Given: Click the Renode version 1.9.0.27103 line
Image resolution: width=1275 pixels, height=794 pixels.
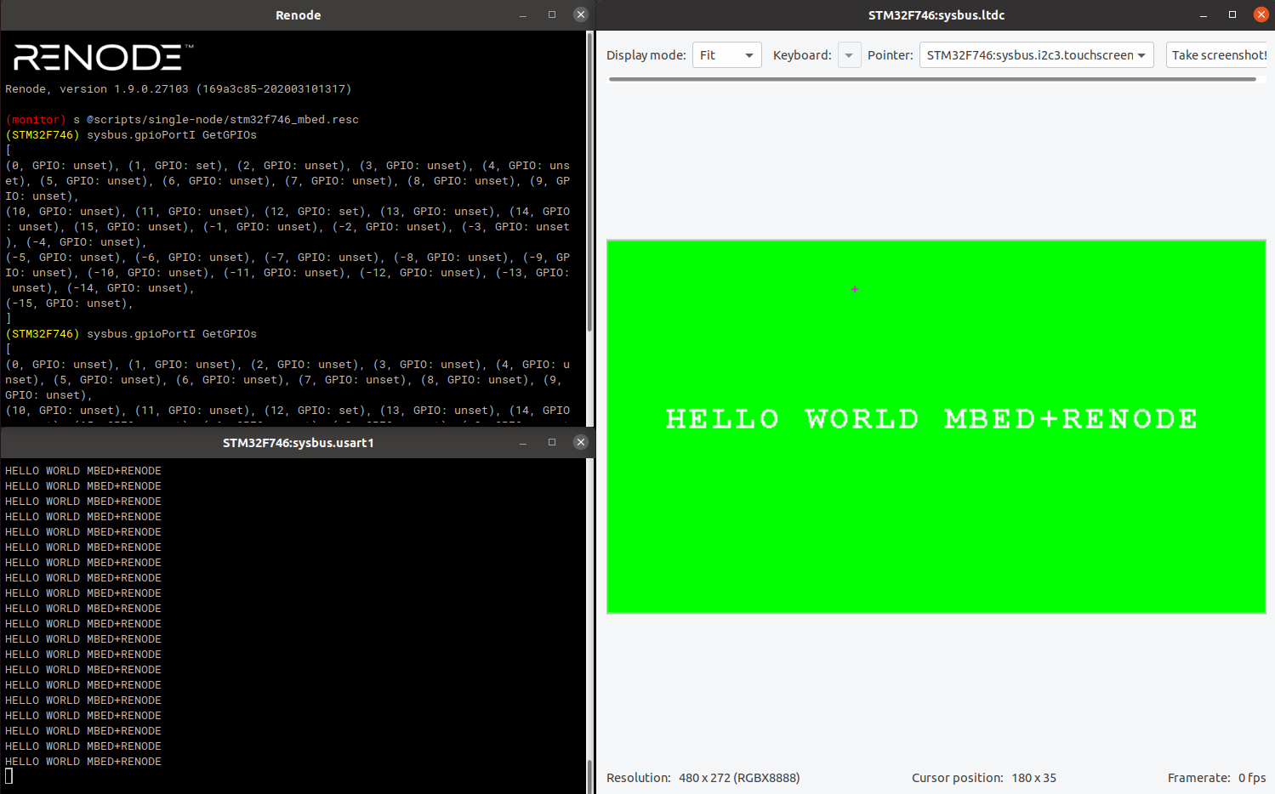Looking at the screenshot, I should click(x=179, y=89).
